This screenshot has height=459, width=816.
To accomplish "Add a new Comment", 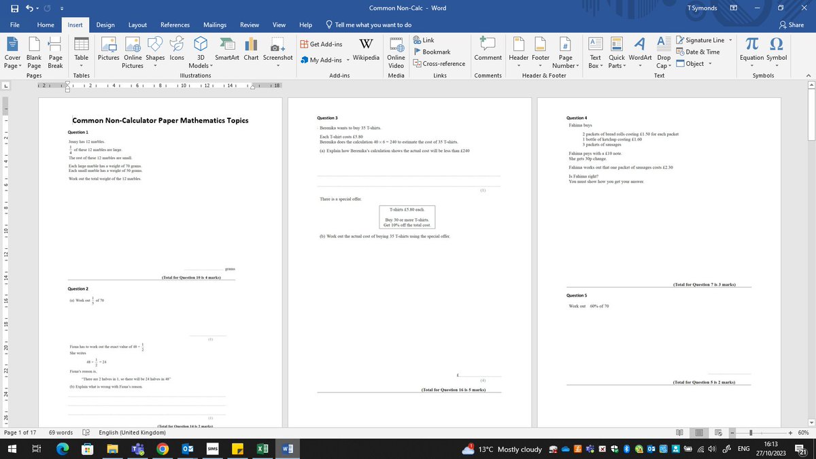I will pyautogui.click(x=488, y=49).
